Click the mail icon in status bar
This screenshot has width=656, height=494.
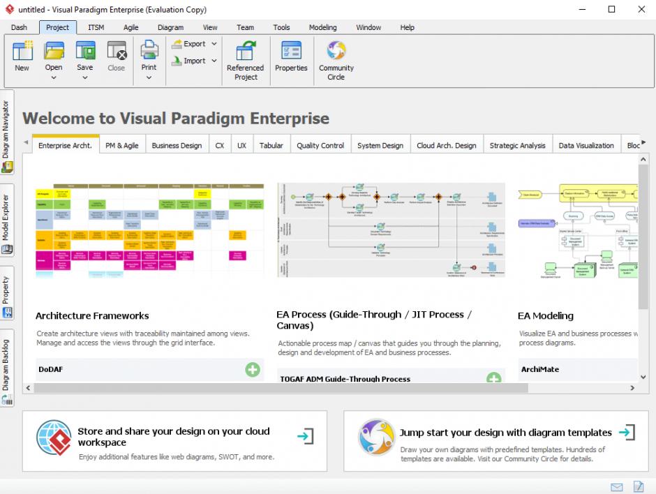coord(617,487)
